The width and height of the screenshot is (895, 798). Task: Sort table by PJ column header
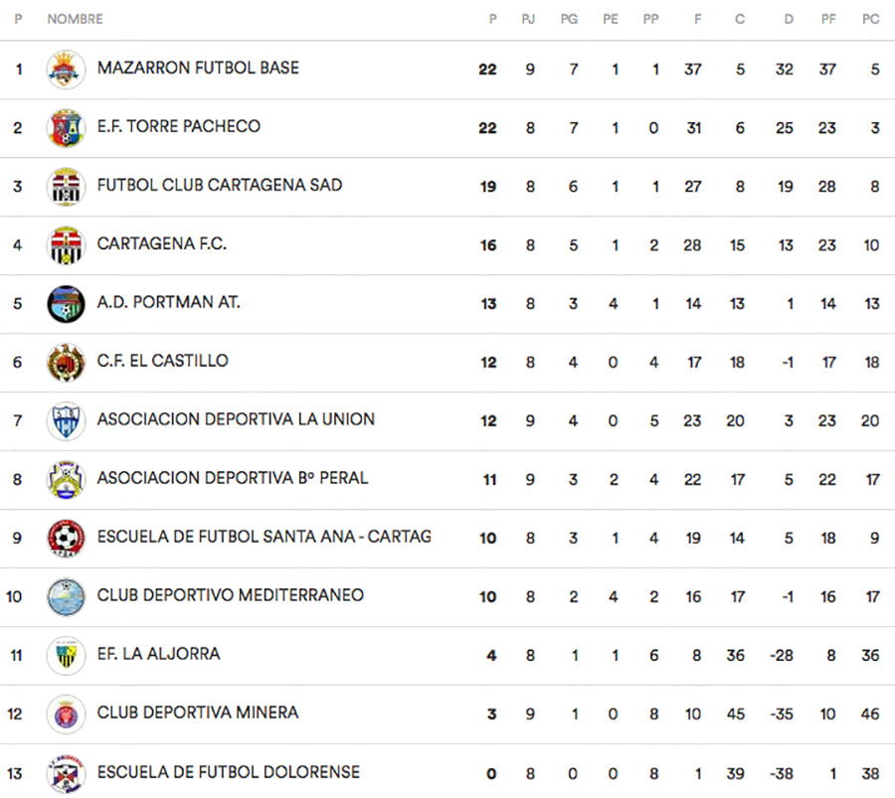(x=528, y=19)
